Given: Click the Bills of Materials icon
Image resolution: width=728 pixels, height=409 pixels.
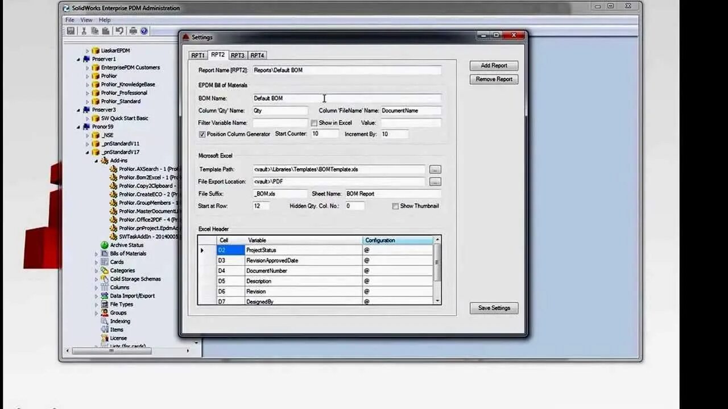Looking at the screenshot, I should pos(105,253).
